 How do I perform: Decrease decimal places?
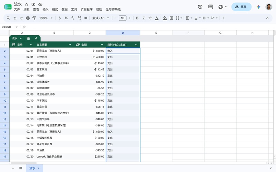(x=72, y=18)
